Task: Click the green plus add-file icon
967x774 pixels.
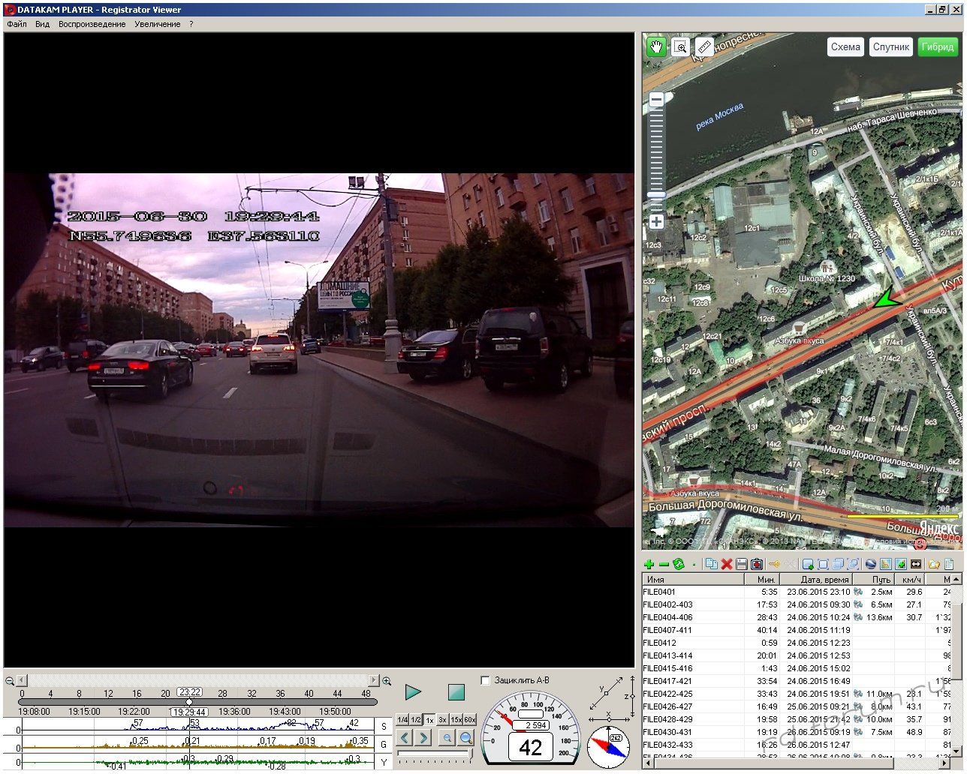Action: [649, 564]
